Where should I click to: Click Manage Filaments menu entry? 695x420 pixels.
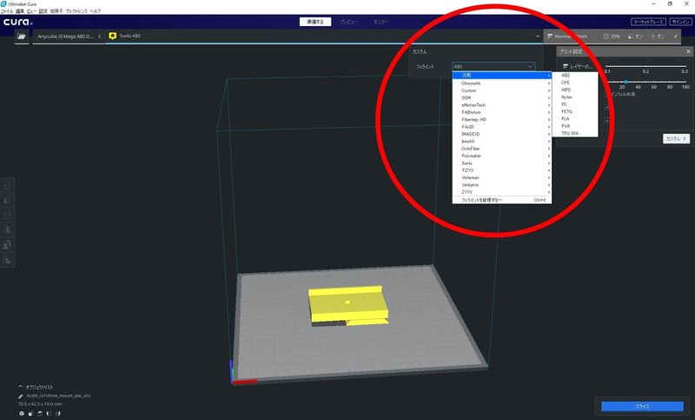(x=502, y=200)
